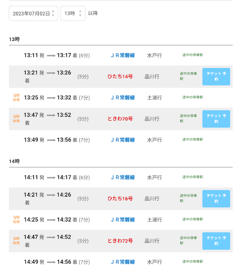This screenshot has width=245, height=272.
Task: Open the date selector showing 2023年07月02日
Action: click(x=33, y=13)
